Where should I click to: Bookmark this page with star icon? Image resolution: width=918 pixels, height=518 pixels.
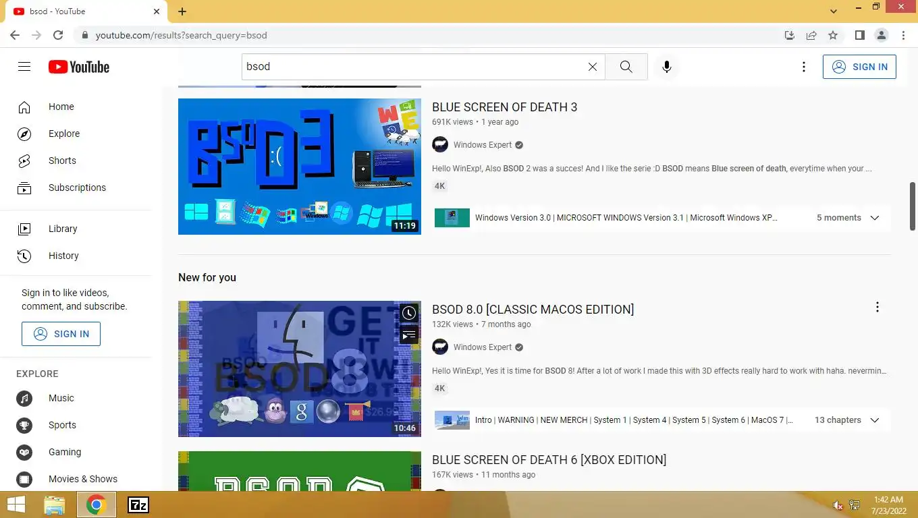833,35
